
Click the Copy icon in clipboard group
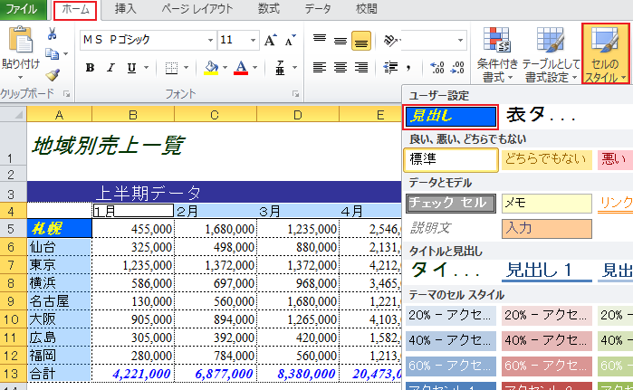(x=53, y=54)
